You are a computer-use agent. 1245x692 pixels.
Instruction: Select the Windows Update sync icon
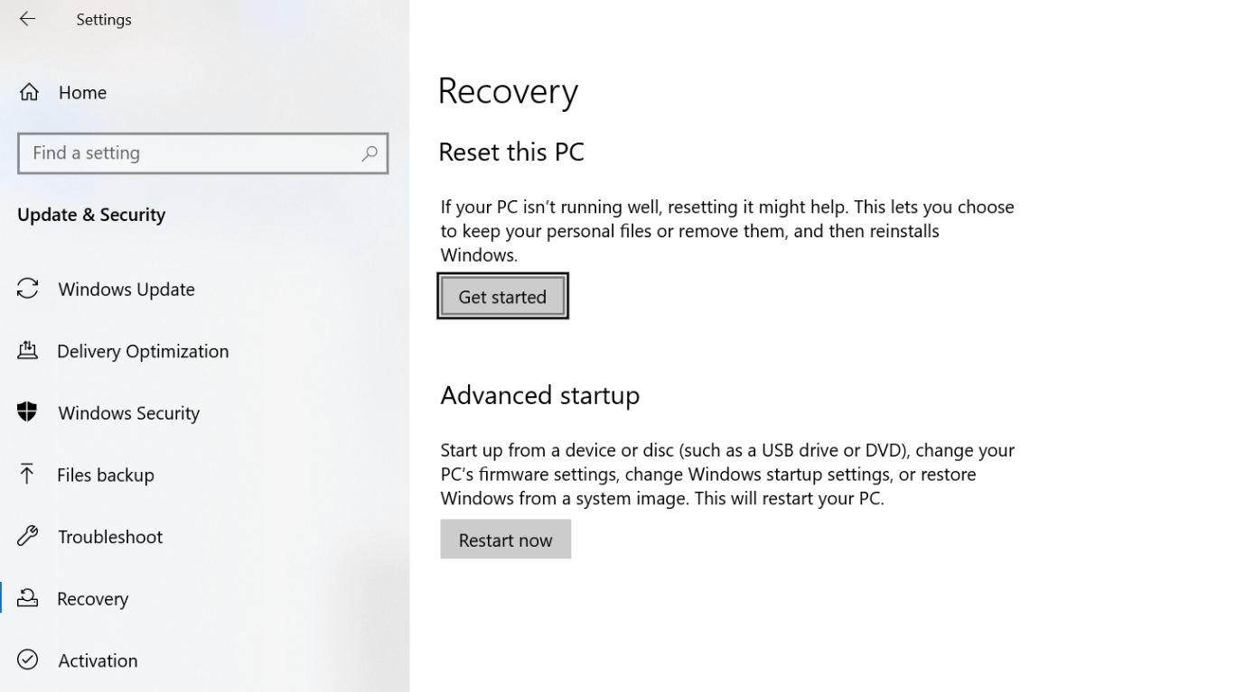27,289
